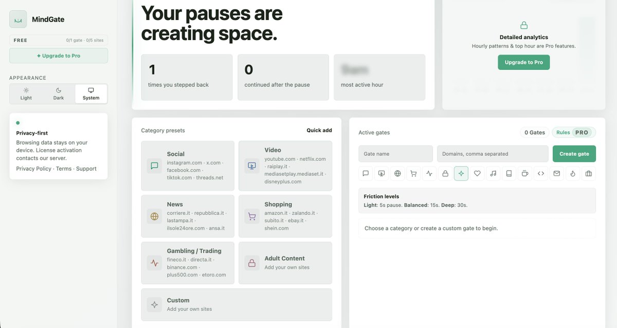Click the lock icon above Detailed analytics
The width and height of the screenshot is (617, 328).
(x=524, y=25)
